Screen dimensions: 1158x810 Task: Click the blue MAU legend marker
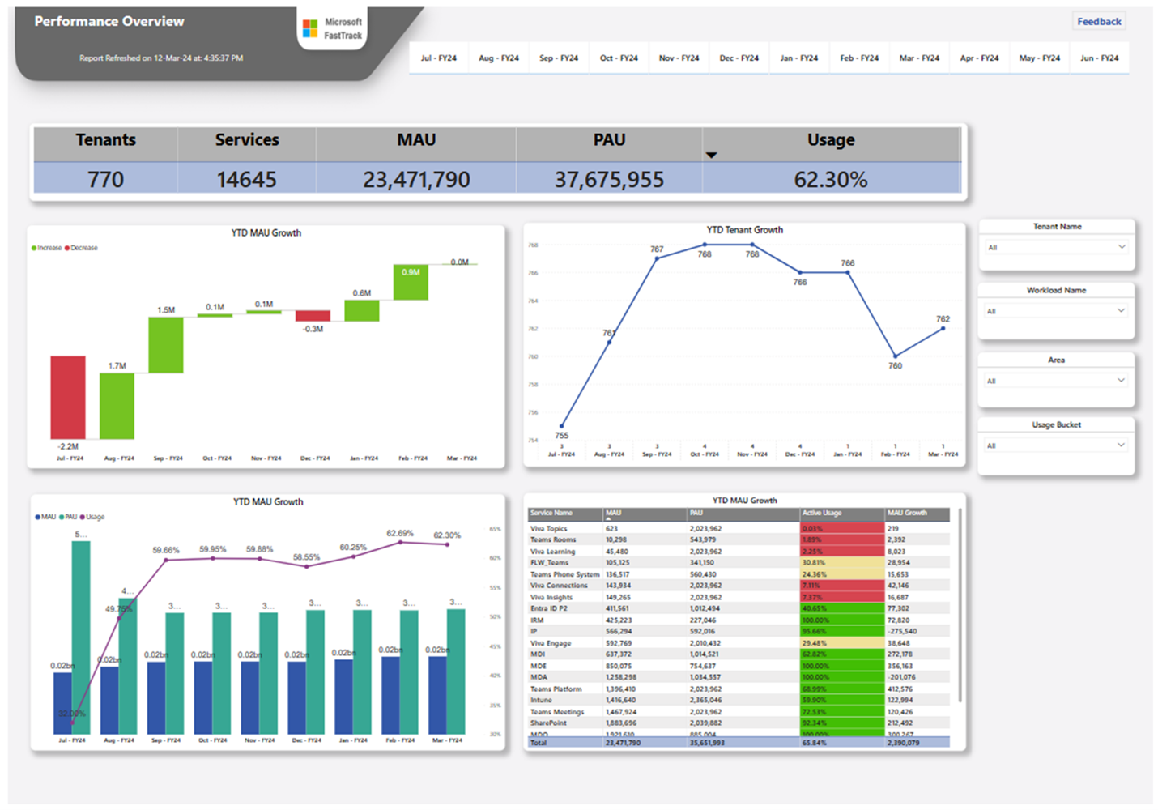click(38, 517)
